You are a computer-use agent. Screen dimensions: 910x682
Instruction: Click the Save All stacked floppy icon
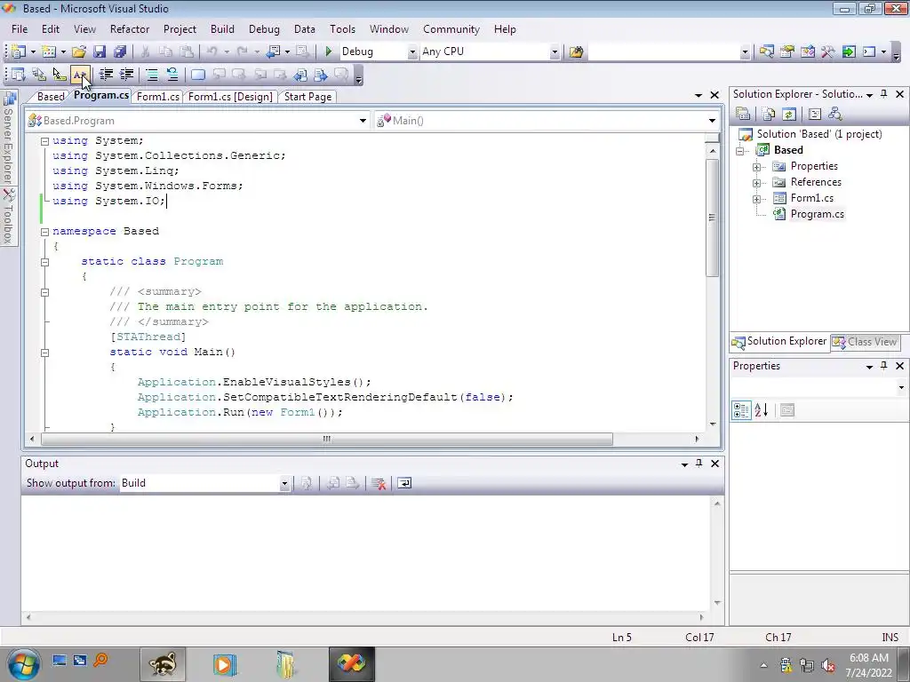(120, 52)
